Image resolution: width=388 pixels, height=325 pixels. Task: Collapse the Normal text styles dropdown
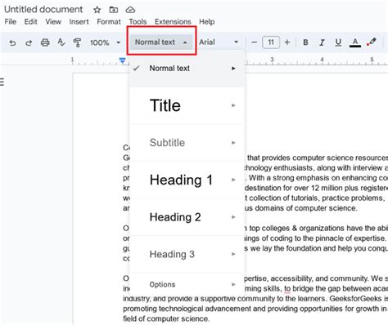click(161, 42)
